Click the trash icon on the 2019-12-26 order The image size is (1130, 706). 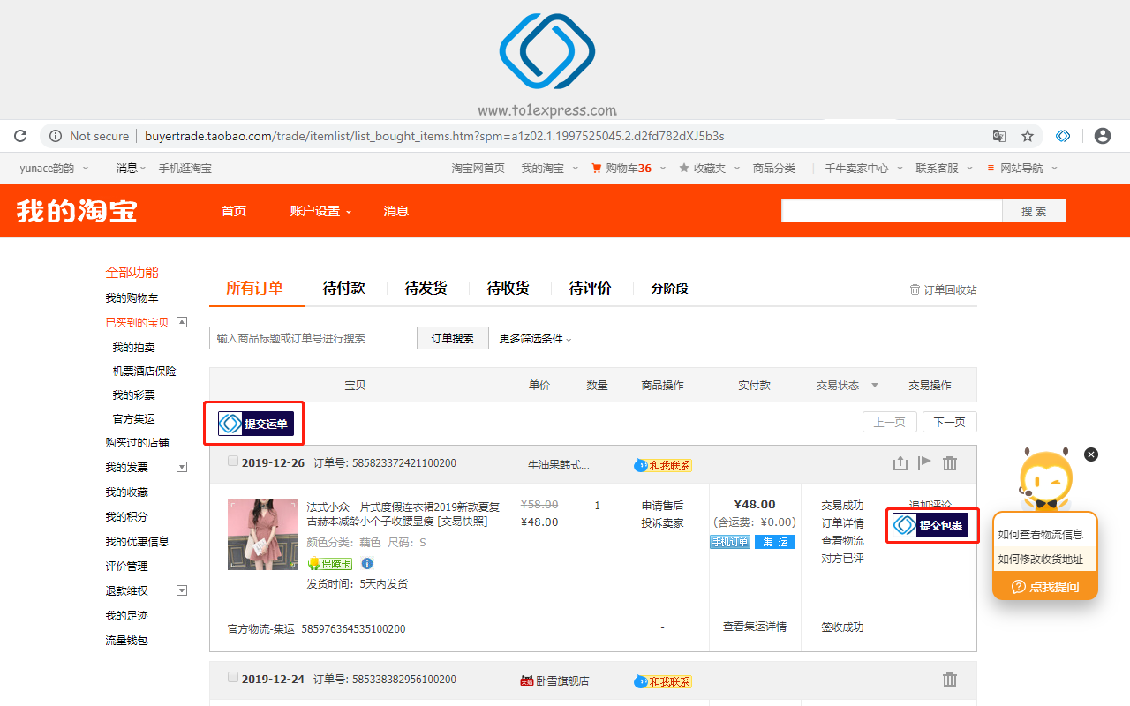[x=950, y=462]
